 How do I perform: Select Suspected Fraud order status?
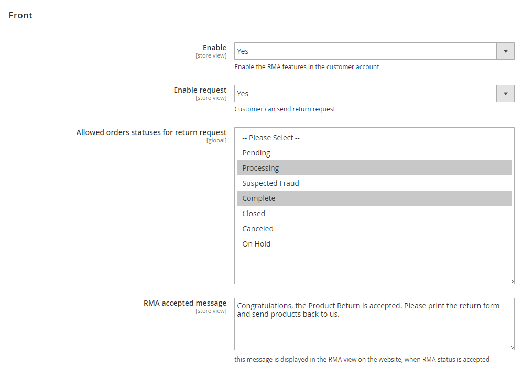[270, 183]
